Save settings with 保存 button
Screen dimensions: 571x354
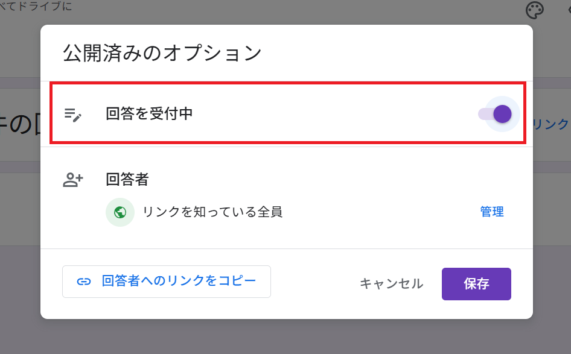click(x=476, y=284)
